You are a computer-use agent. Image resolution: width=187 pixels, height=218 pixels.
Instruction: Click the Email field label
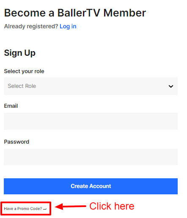[11, 106]
